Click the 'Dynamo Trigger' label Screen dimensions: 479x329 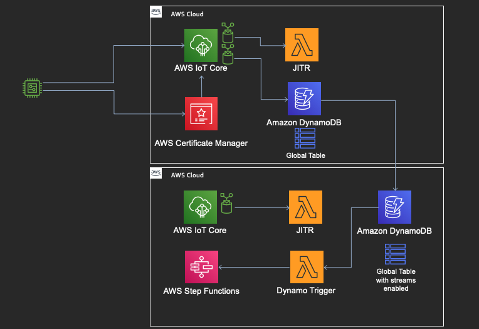tap(306, 291)
